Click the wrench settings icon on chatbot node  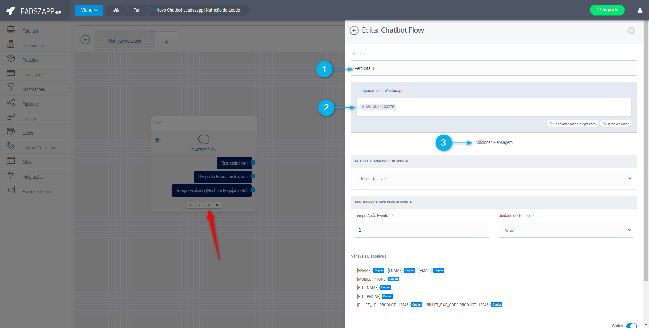pyautogui.click(x=200, y=205)
